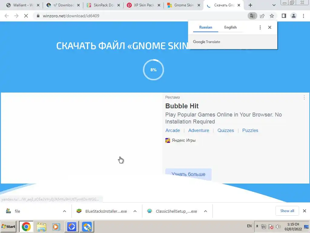Close the SkinPack tab
310x233 pixels.
(x=119, y=5)
